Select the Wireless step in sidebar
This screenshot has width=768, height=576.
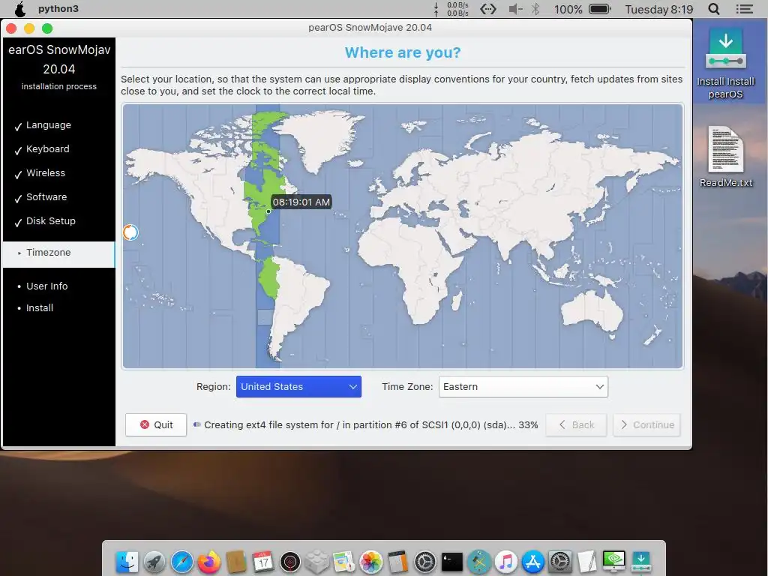(x=46, y=173)
